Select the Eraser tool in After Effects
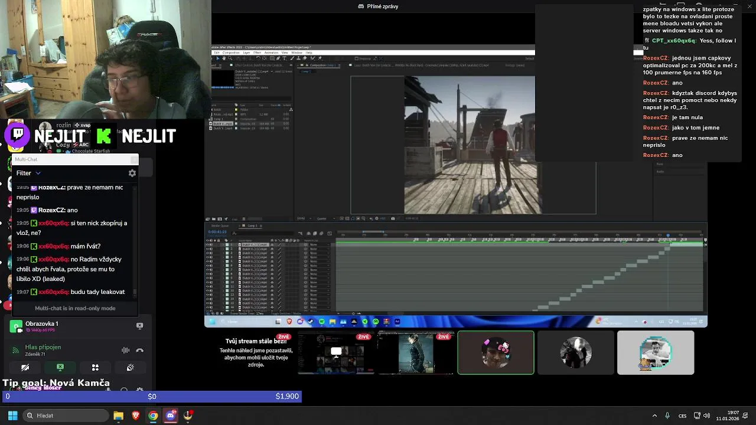This screenshot has width=756, height=425. point(305,58)
